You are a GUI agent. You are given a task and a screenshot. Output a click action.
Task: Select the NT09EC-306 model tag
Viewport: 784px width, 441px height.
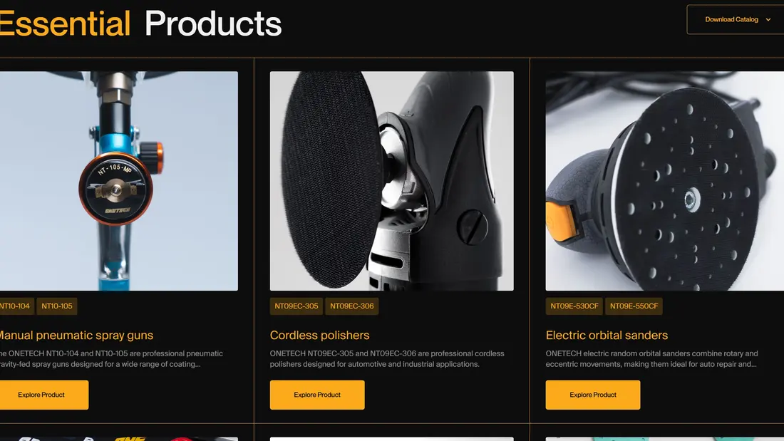click(351, 306)
